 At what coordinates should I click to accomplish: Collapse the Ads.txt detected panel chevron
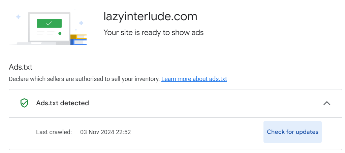[326, 103]
